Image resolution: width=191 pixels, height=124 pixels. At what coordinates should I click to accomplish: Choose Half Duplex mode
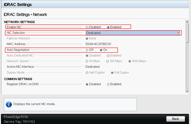pyautogui.click(x=87, y=73)
